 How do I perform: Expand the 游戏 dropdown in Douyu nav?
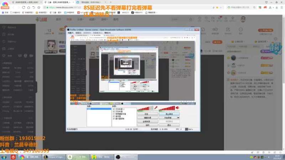tap(104, 19)
